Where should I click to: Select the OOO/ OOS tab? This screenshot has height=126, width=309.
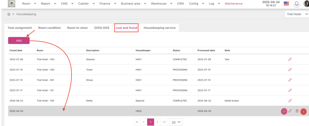pos(101,28)
